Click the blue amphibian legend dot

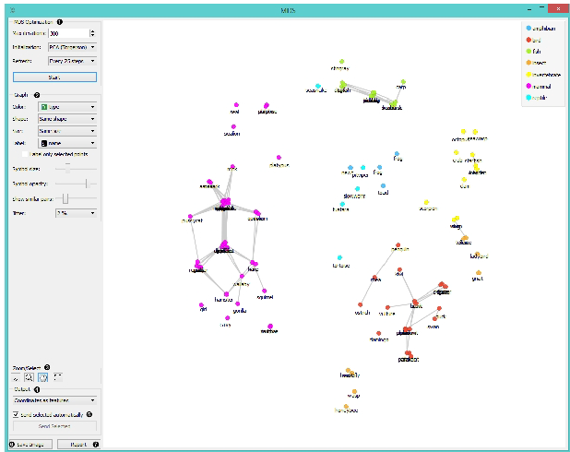528,28
